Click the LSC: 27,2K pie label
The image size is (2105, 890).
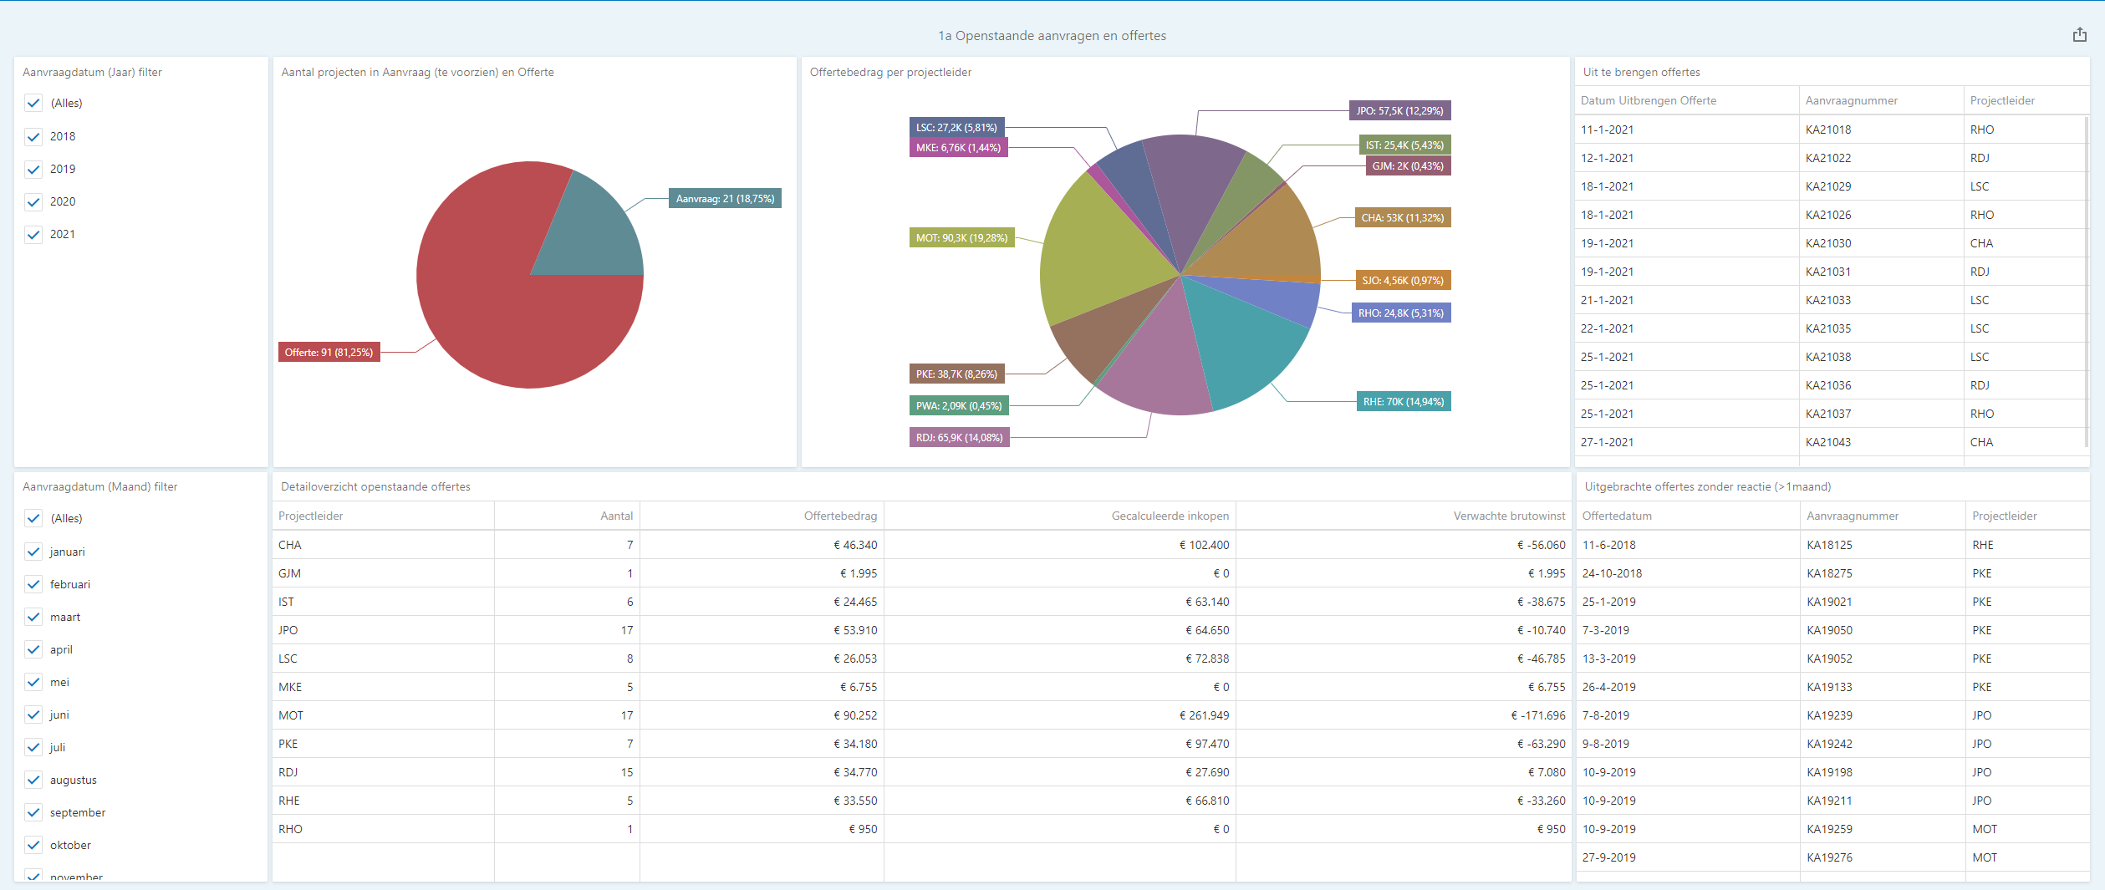(956, 128)
